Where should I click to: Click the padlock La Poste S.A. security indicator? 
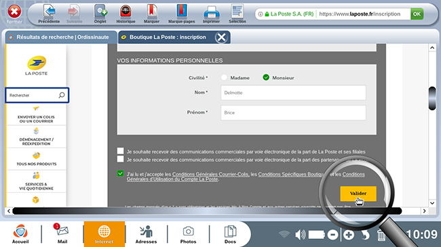289,14
